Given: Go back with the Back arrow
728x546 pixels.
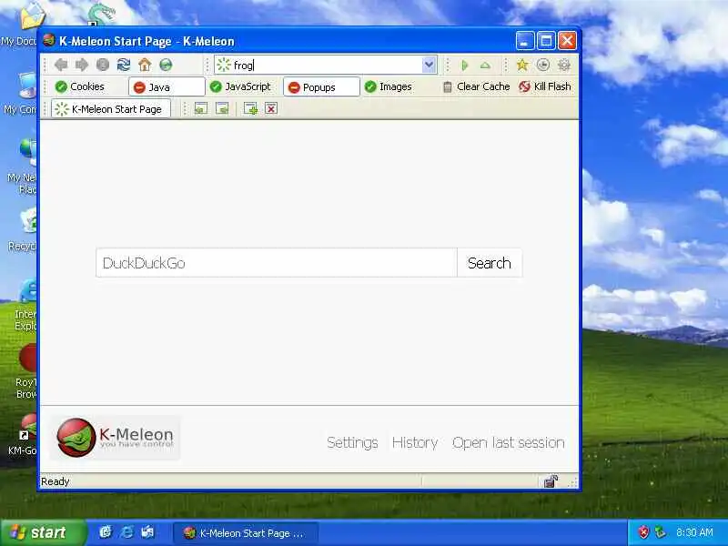Looking at the screenshot, I should point(61,65).
